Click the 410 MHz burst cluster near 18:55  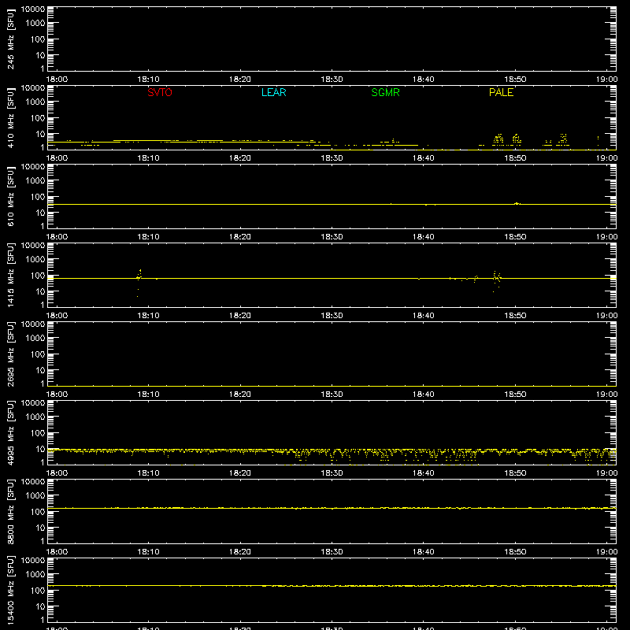click(x=563, y=139)
